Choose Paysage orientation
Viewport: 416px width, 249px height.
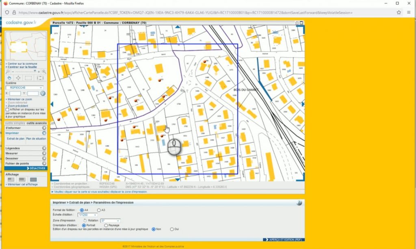coord(106,225)
